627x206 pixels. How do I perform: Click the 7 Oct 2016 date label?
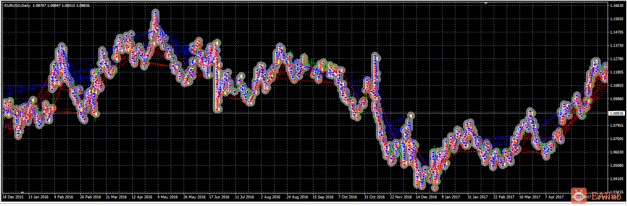coord(348,197)
